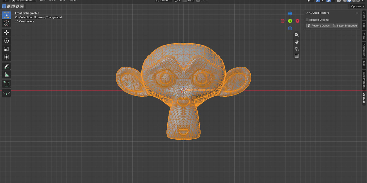
Task: Choose the 'Invert selection' mode icon
Action: 17,6
